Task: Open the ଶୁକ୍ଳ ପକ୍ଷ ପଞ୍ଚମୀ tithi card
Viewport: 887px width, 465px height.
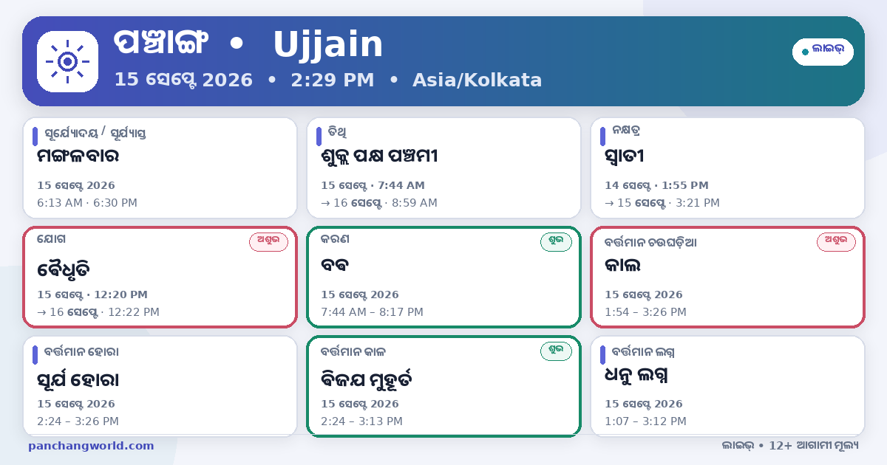Action: coord(443,168)
